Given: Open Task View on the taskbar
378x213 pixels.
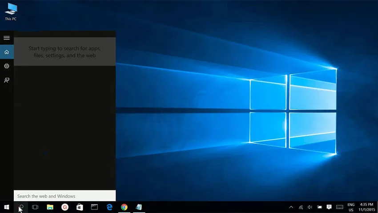Looking at the screenshot, I should 35,207.
